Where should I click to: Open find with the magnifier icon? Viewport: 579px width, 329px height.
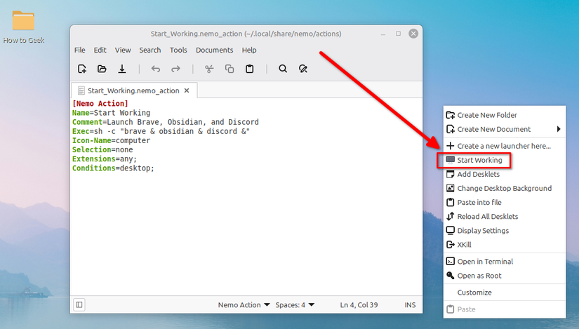[283, 69]
